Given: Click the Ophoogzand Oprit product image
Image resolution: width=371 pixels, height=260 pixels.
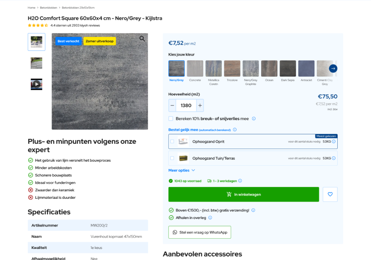Looking at the screenshot, I should (183, 142).
